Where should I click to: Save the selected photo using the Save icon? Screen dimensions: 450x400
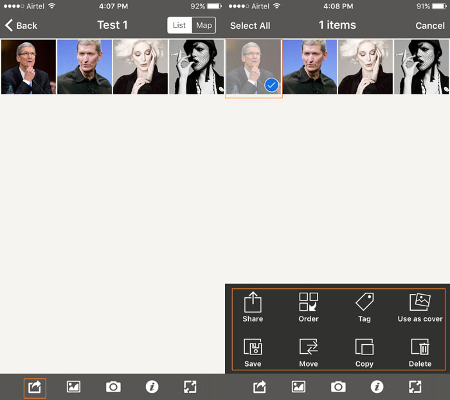(x=253, y=352)
